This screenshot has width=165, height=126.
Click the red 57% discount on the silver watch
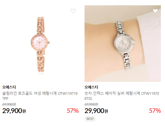(155, 111)
